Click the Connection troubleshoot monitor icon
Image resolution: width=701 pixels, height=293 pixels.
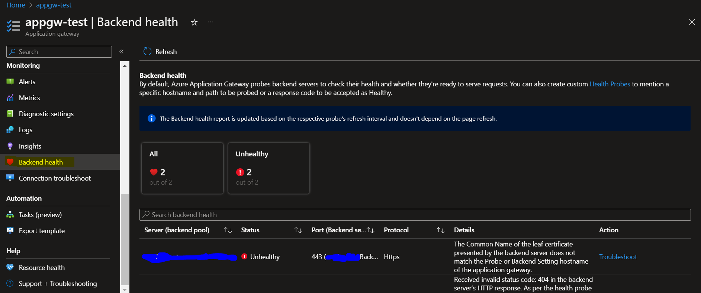10,178
